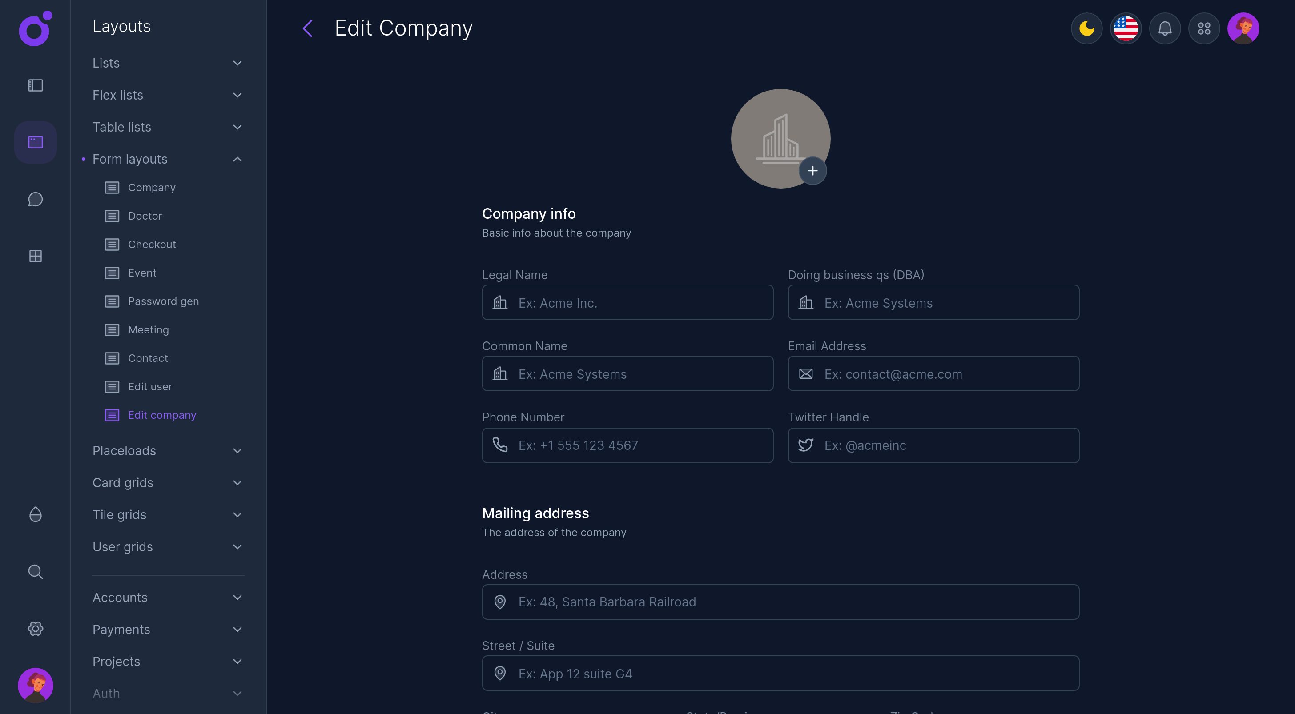This screenshot has height=714, width=1295.
Task: Select the chat bubble icon in sidebar
Action: coord(35,199)
